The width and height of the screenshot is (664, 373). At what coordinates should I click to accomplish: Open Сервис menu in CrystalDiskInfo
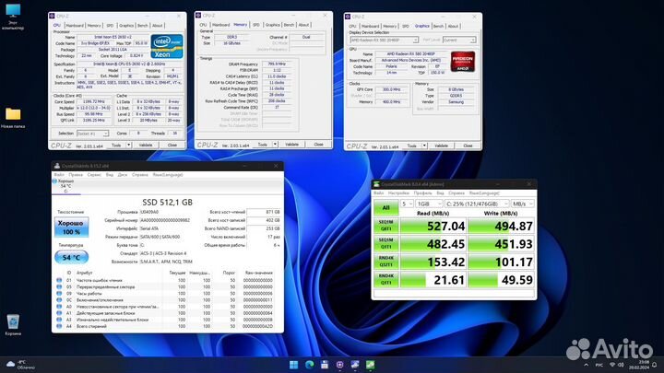[94, 175]
